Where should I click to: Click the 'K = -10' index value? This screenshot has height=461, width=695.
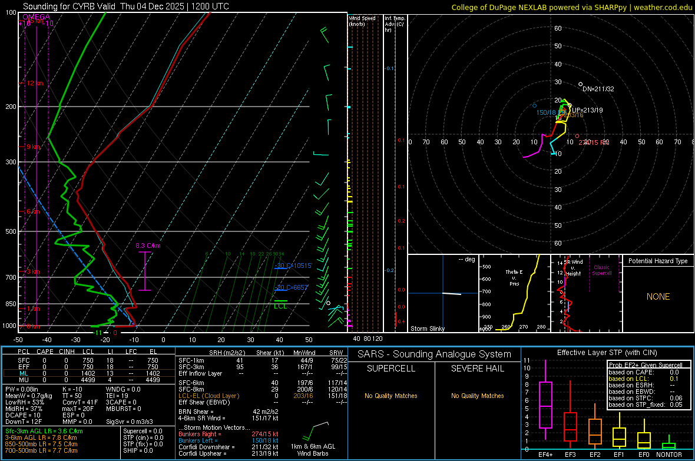click(x=72, y=389)
